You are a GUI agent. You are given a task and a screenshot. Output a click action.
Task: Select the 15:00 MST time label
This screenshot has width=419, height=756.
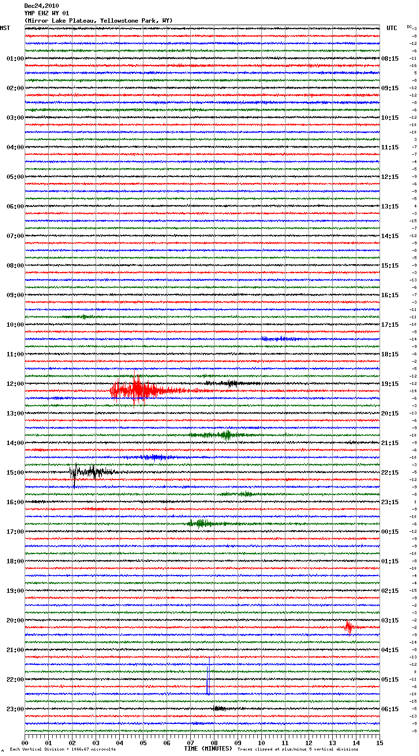tap(15, 473)
